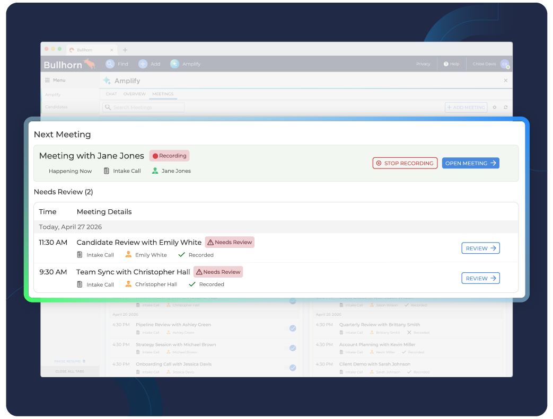The height and width of the screenshot is (419, 553).
Task: Close the Bullhorn browser tab
Action: coord(112,50)
